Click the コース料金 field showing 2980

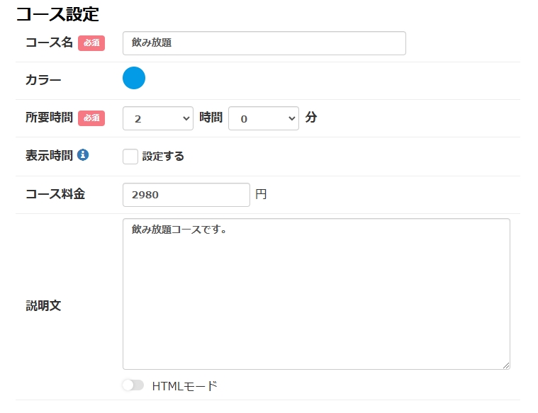pyautogui.click(x=186, y=195)
